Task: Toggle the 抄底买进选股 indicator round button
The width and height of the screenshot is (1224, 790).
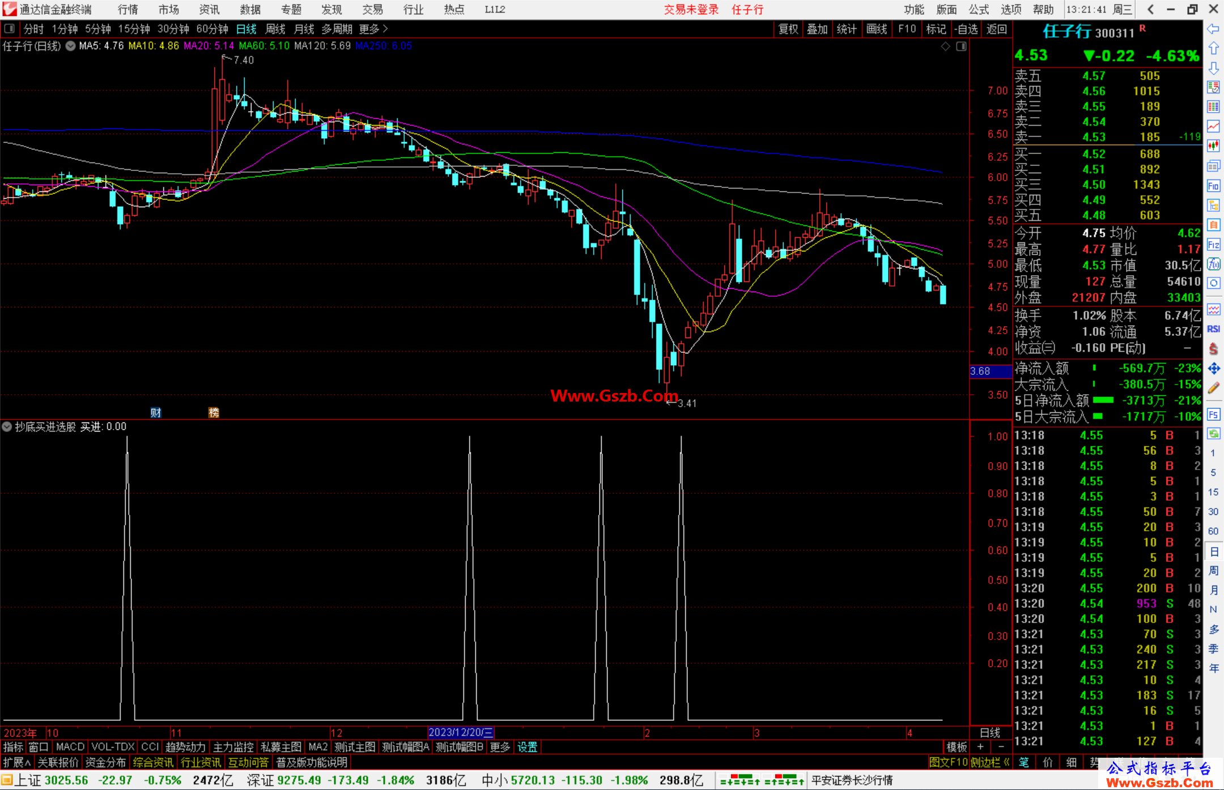Action: 7,426
